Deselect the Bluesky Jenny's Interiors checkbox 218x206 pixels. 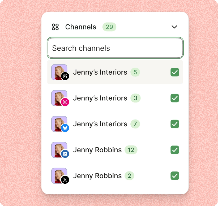pyautogui.click(x=174, y=124)
